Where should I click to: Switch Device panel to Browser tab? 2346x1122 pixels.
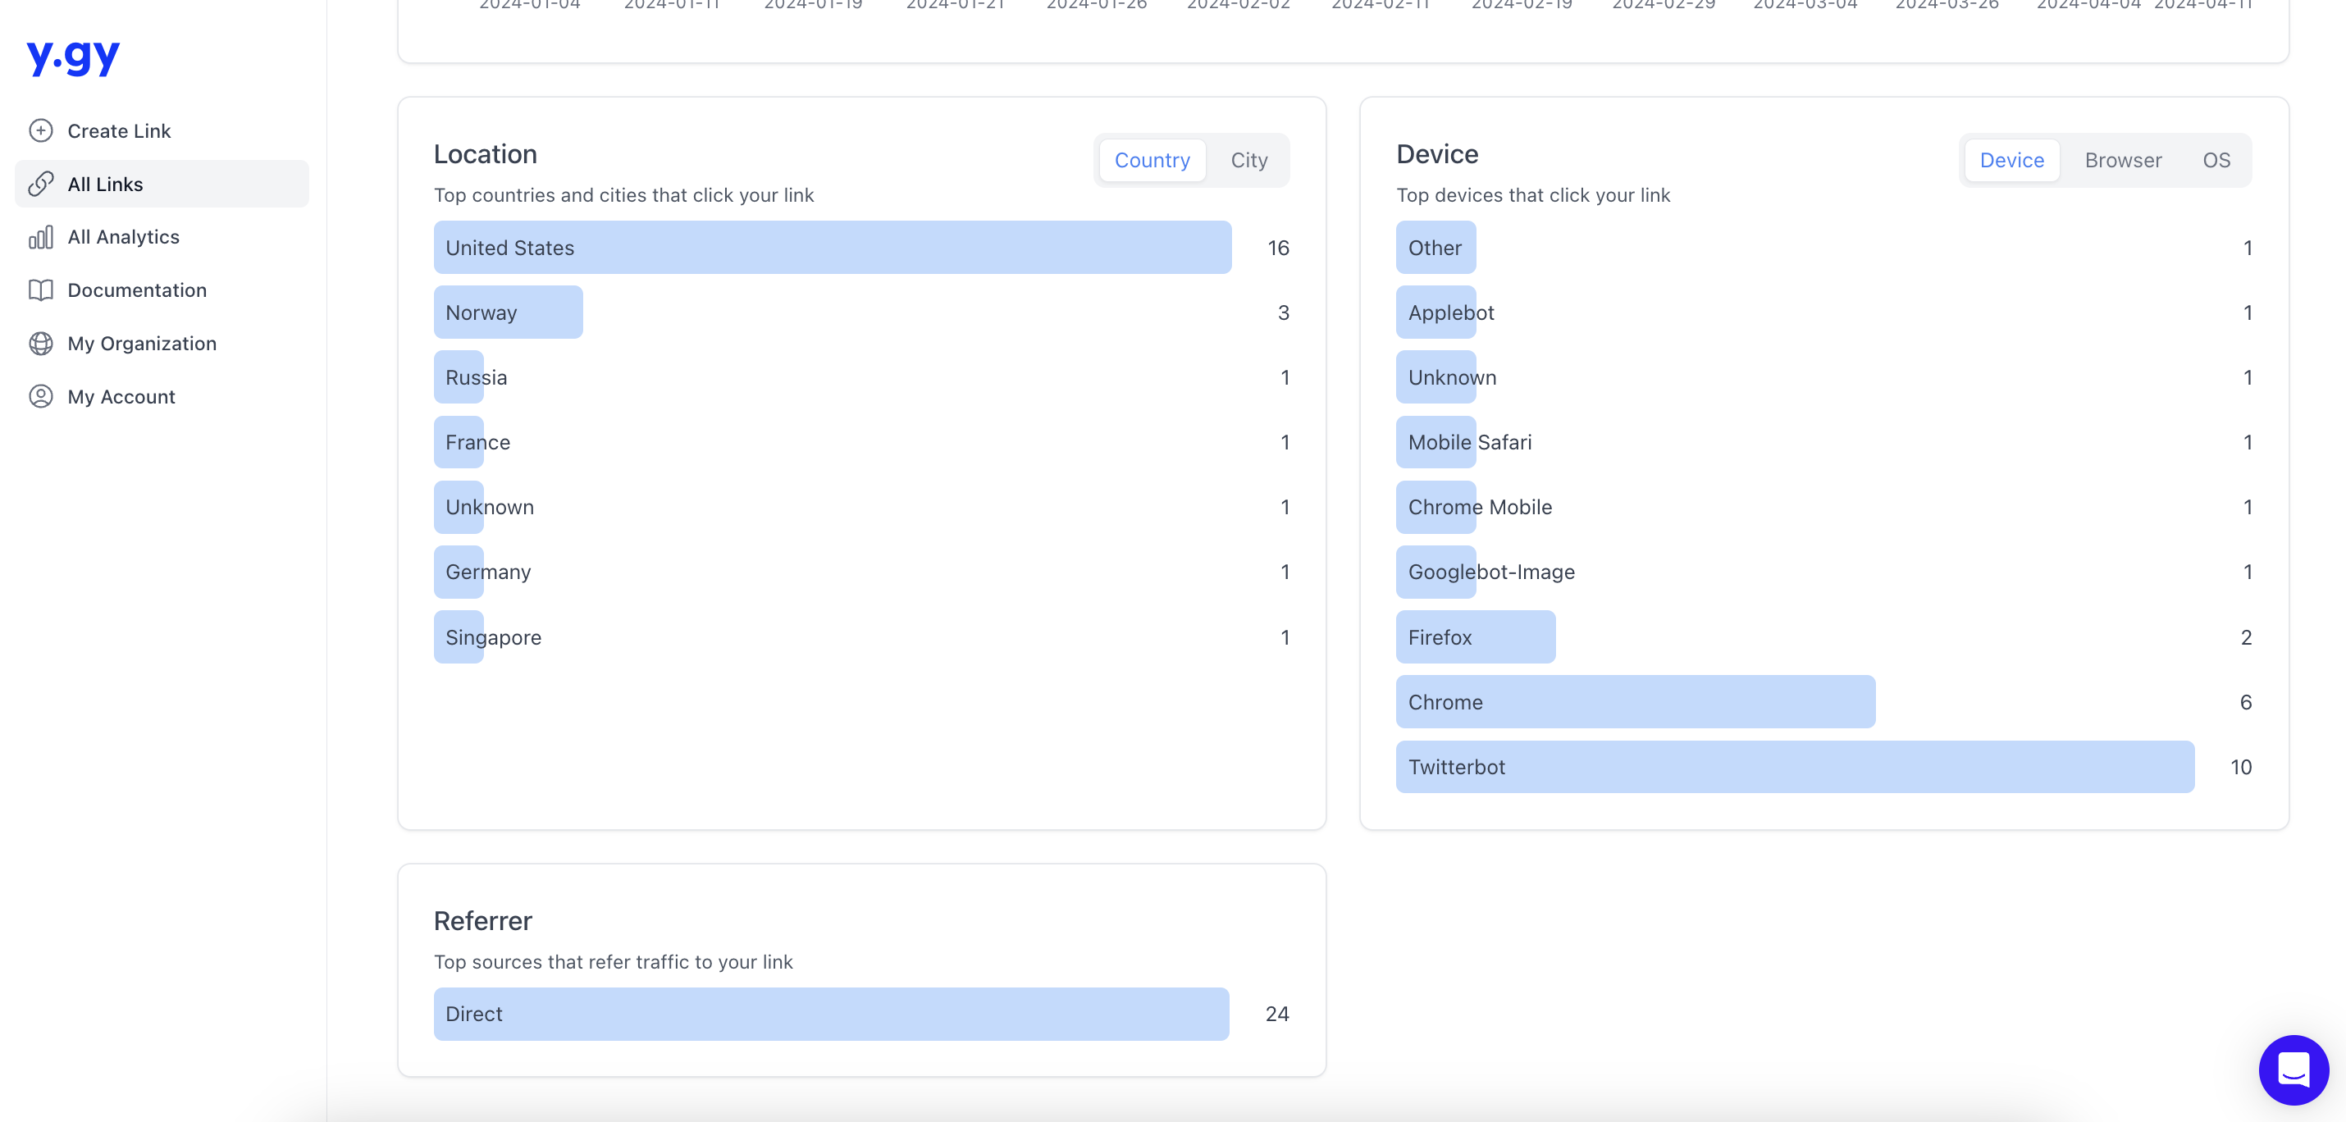2123,158
